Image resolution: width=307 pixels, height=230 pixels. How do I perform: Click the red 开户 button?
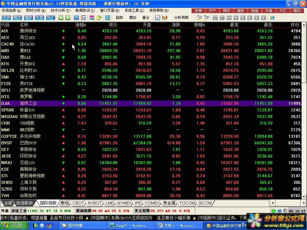click(213, 11)
